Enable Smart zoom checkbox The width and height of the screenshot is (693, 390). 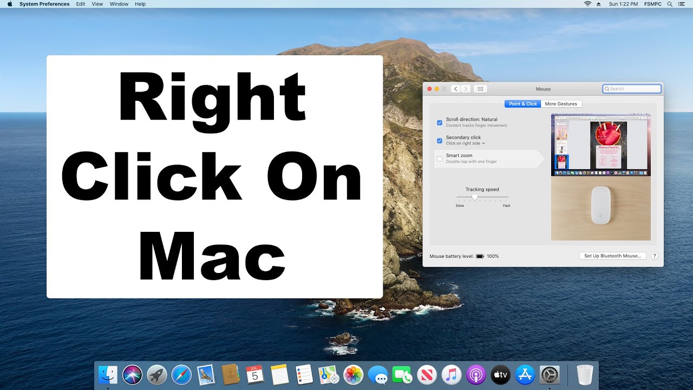[440, 159]
